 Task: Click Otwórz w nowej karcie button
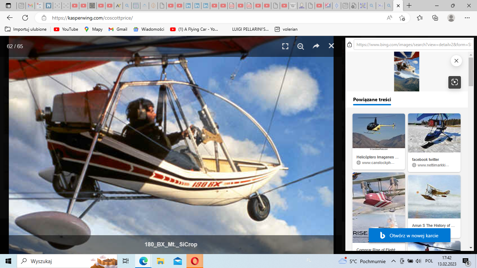click(x=409, y=236)
